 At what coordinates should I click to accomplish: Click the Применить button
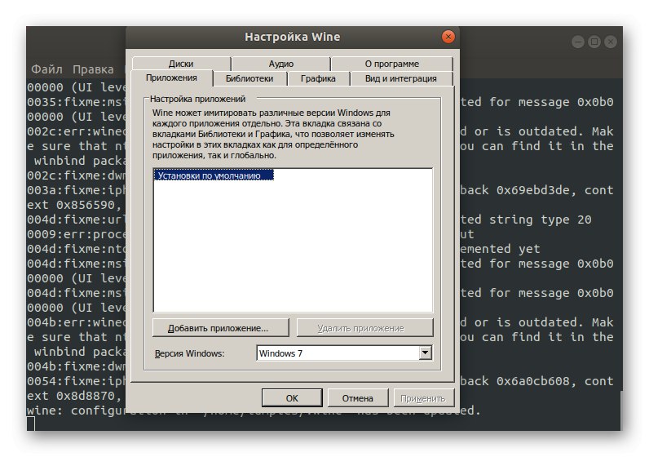(423, 397)
